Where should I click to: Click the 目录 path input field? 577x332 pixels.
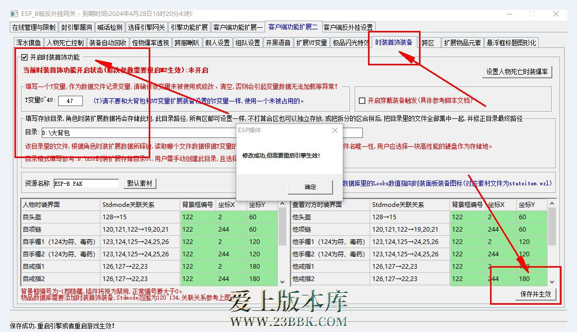point(139,133)
